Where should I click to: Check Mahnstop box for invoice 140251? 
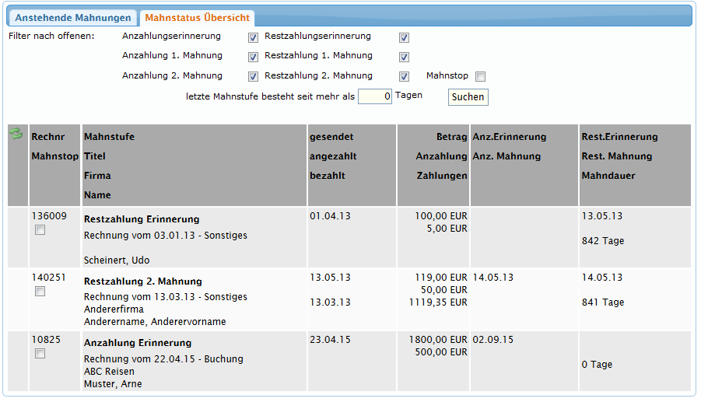[x=40, y=292]
